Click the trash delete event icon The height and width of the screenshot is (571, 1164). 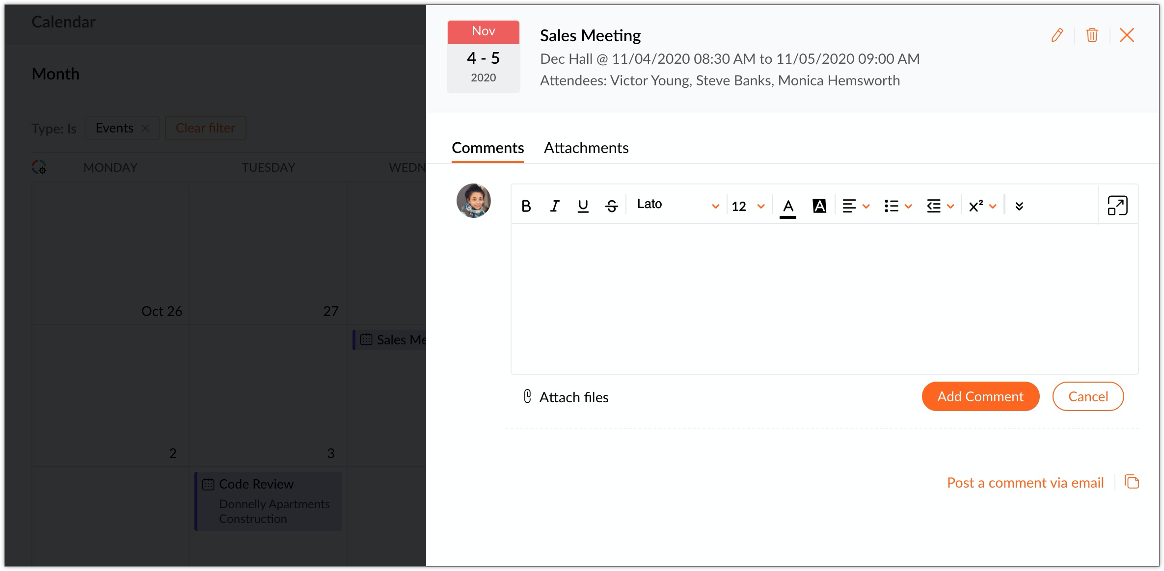pos(1092,35)
